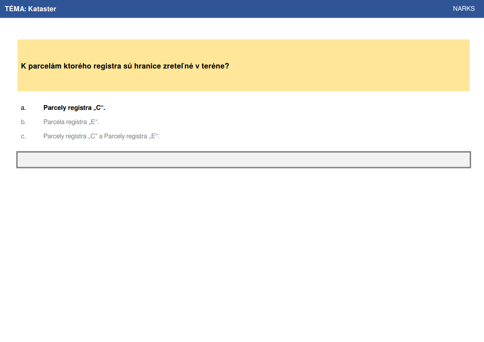This screenshot has height=342, width=484.
Task: Select the bold answer Parcely registra „C“
Action: point(74,108)
